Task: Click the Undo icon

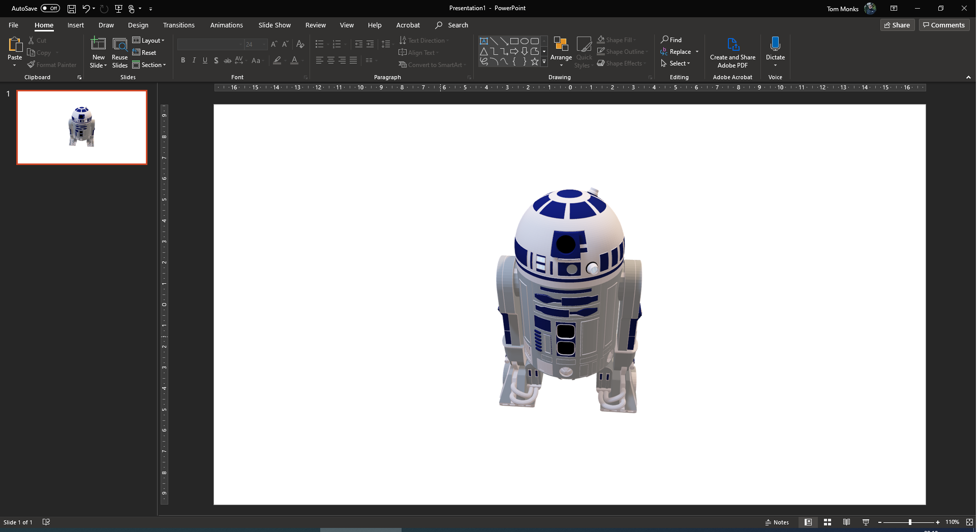Action: coord(86,9)
